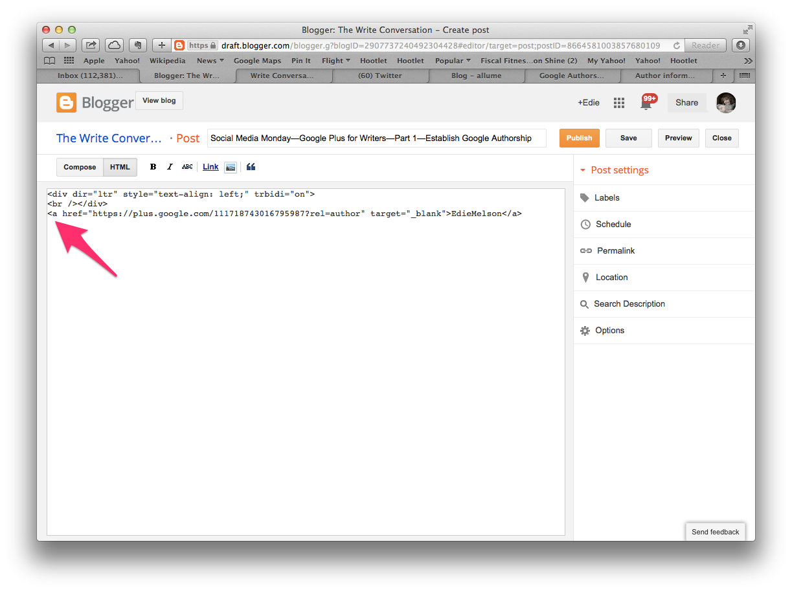Expand the Permalink setting
Screen dimensions: 792x592
664,251
